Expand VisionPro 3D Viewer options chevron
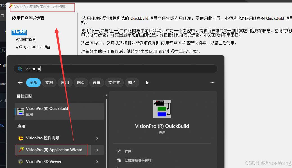The height and width of the screenshot is (168, 292). (97, 162)
